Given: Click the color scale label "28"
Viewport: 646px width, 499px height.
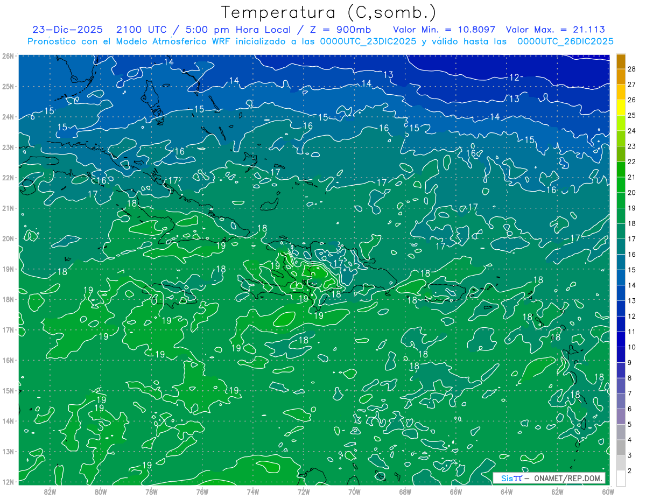Looking at the screenshot, I should pyautogui.click(x=631, y=69).
